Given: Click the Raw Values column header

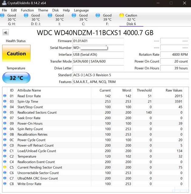Looking at the screenshot, I should pos(174,90).
